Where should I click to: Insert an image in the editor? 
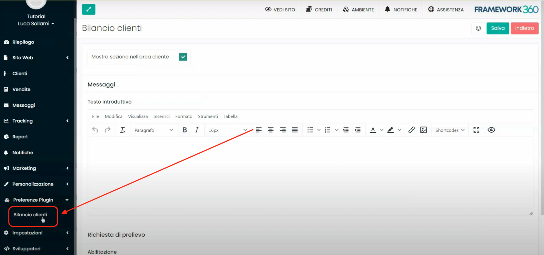coord(423,130)
